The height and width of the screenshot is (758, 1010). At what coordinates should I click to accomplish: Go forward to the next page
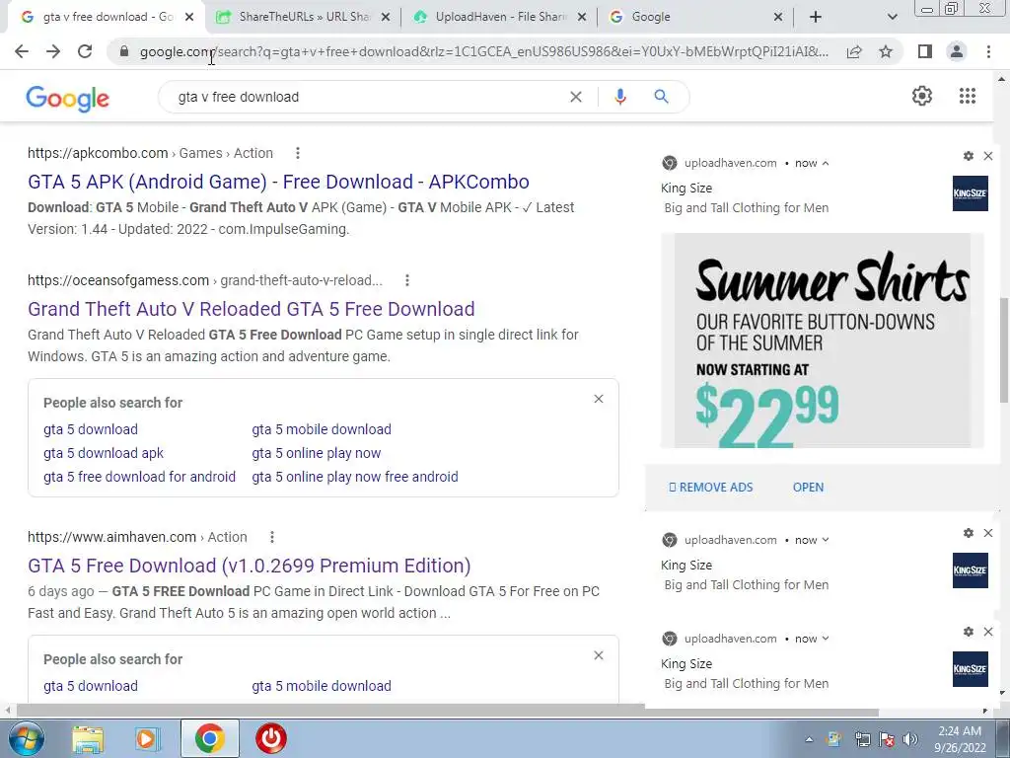(53, 51)
